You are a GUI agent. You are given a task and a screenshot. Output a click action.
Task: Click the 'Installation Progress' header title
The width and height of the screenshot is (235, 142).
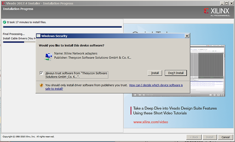tap(18, 9)
